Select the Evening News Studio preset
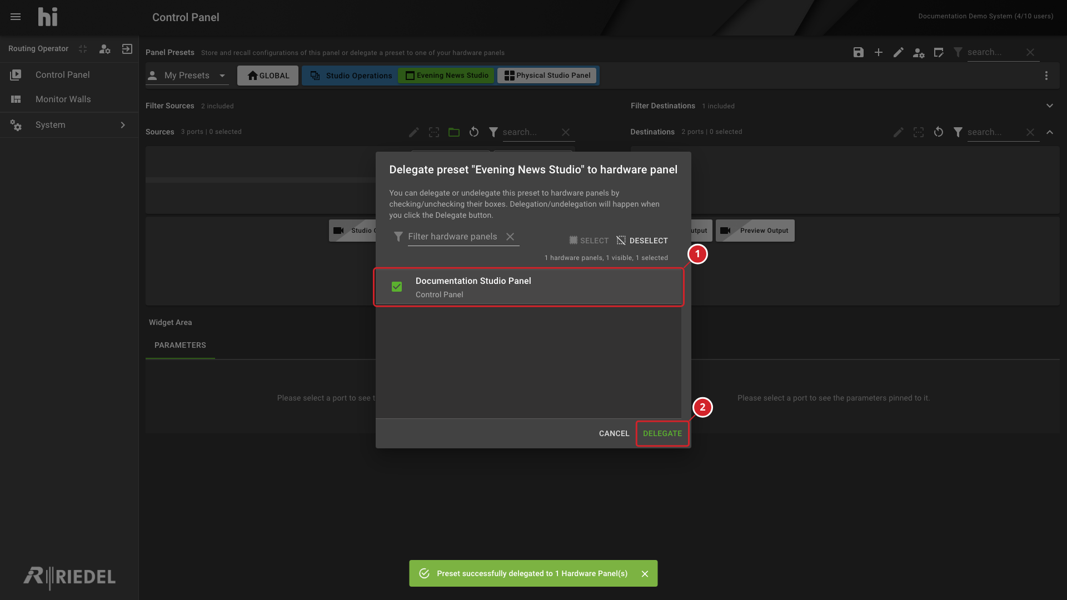Screen dimensions: 1067x600 [446, 76]
